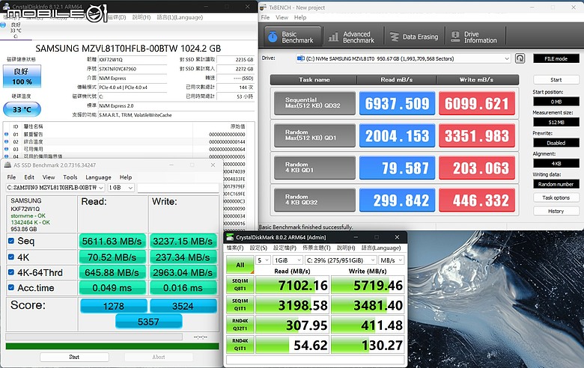The width and height of the screenshot is (584, 368).
Task: Click the Prewrite Disabled setting
Action: point(556,143)
